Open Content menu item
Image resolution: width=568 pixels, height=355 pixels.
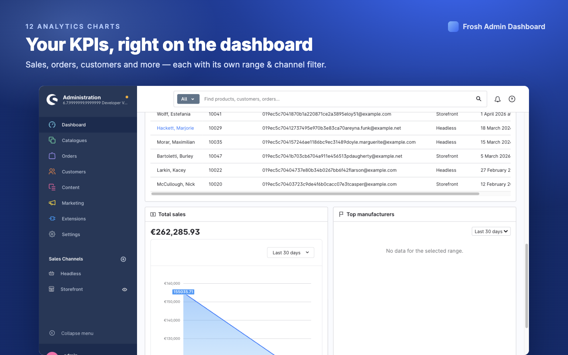[88, 187]
